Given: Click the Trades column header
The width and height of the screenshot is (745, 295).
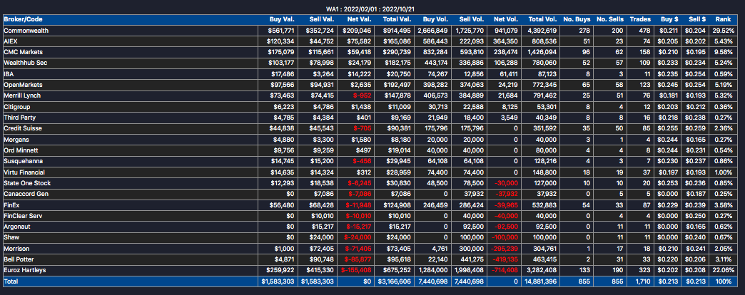Looking at the screenshot, I should [x=641, y=19].
